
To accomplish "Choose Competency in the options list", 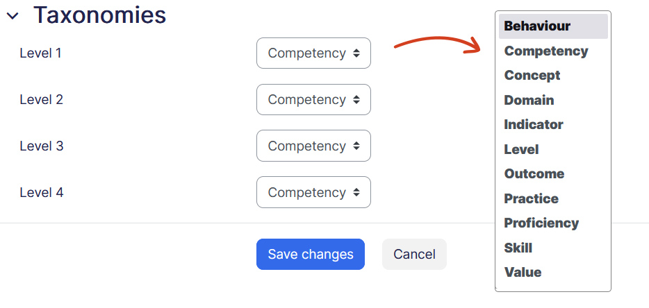I will [x=546, y=51].
